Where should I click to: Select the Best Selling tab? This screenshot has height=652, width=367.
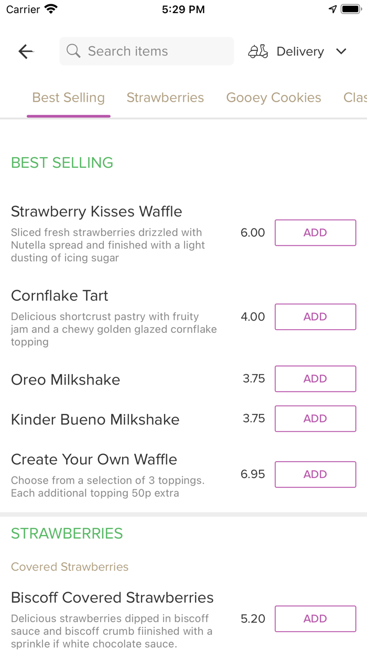[68, 97]
